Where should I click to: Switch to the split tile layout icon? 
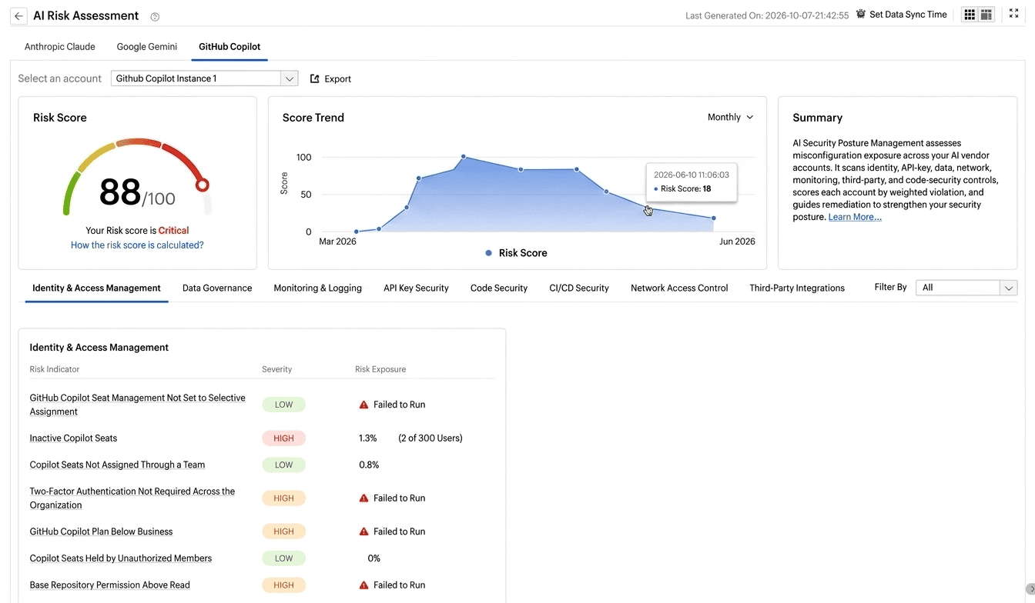[x=986, y=15]
